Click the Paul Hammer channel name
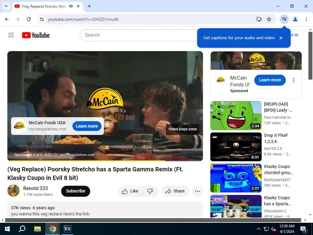The height and width of the screenshot is (235, 313). [278, 117]
